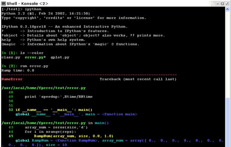Click the 'array_num = array([' text

pos(124,141)
